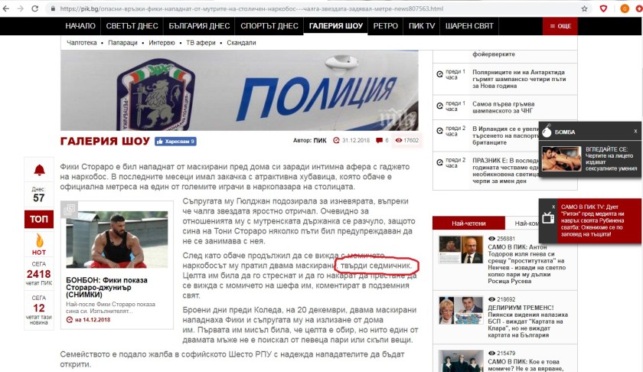
Task: Switch to the Най-четени tab
Action: [x=468, y=224]
